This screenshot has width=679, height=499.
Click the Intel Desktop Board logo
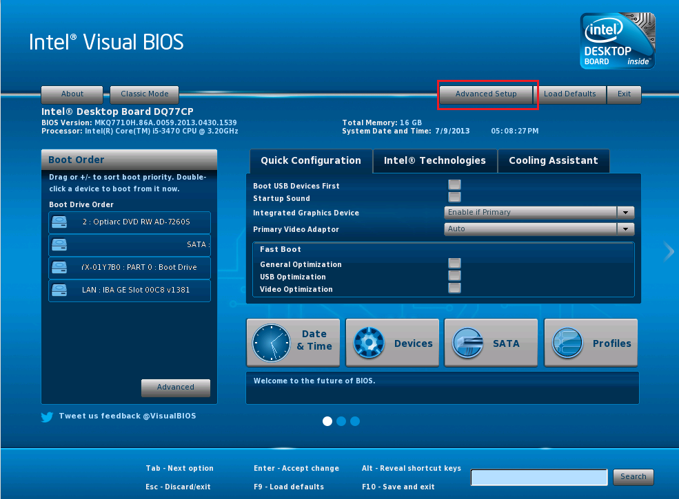pyautogui.click(x=618, y=41)
